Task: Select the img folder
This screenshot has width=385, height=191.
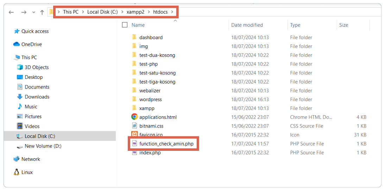Action: [143, 46]
